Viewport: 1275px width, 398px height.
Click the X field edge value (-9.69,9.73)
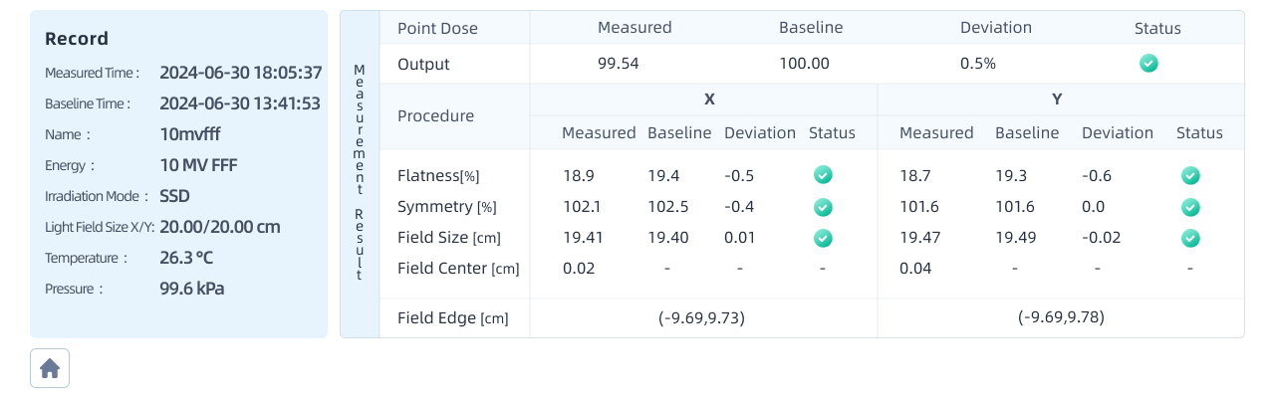click(702, 317)
